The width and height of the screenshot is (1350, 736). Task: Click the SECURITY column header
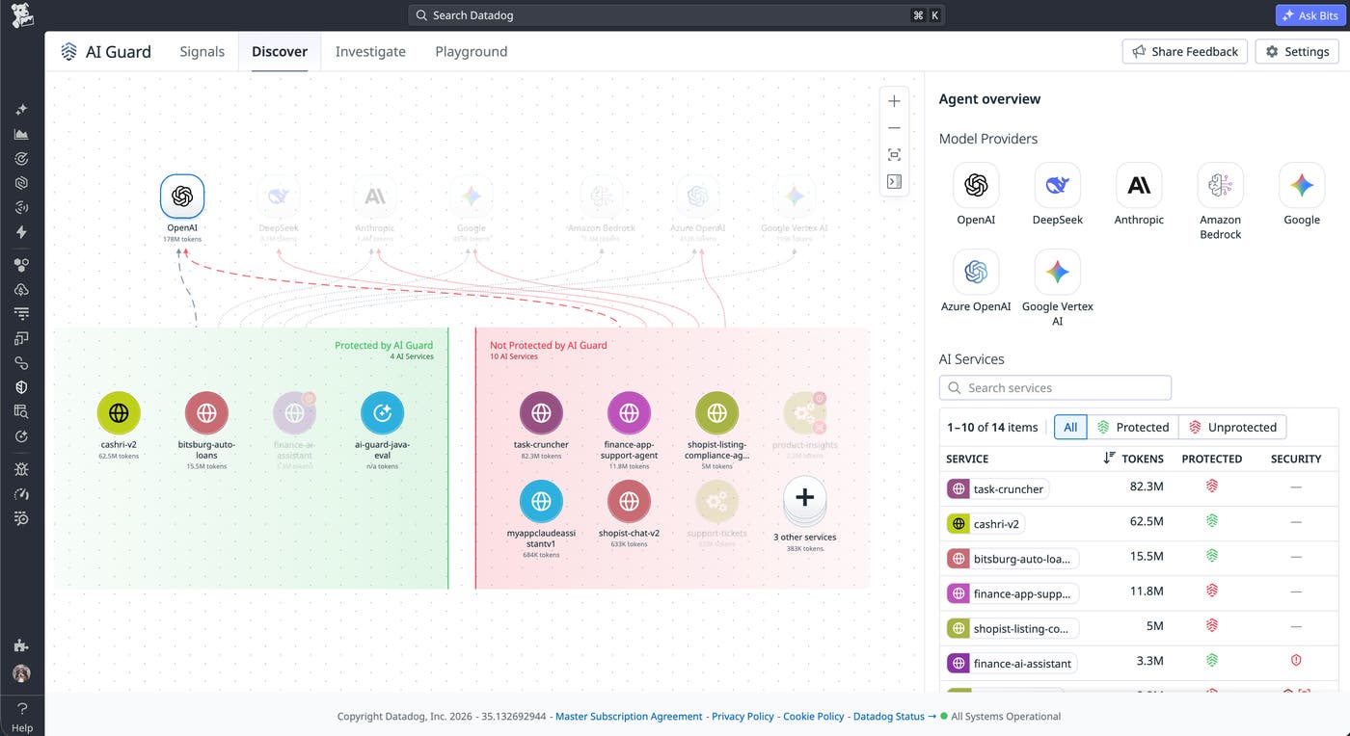1296,459
